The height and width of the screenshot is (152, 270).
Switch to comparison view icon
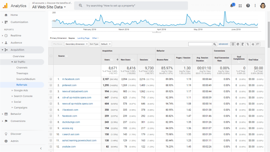point(248,44)
